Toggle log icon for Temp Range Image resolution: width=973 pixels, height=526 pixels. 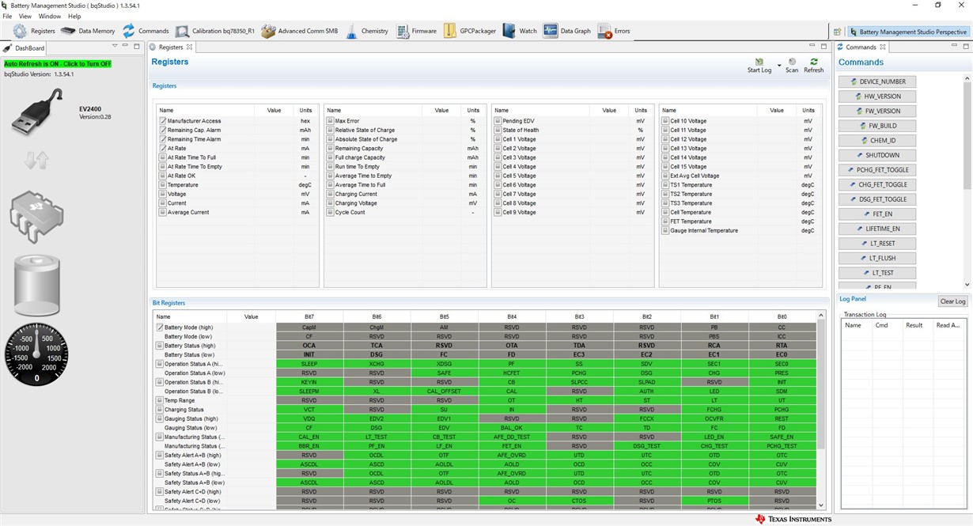[x=160, y=400]
